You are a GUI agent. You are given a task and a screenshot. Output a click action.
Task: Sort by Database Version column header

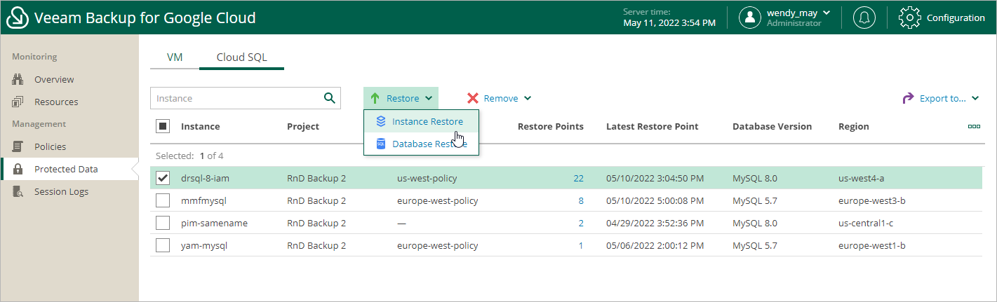pos(772,127)
